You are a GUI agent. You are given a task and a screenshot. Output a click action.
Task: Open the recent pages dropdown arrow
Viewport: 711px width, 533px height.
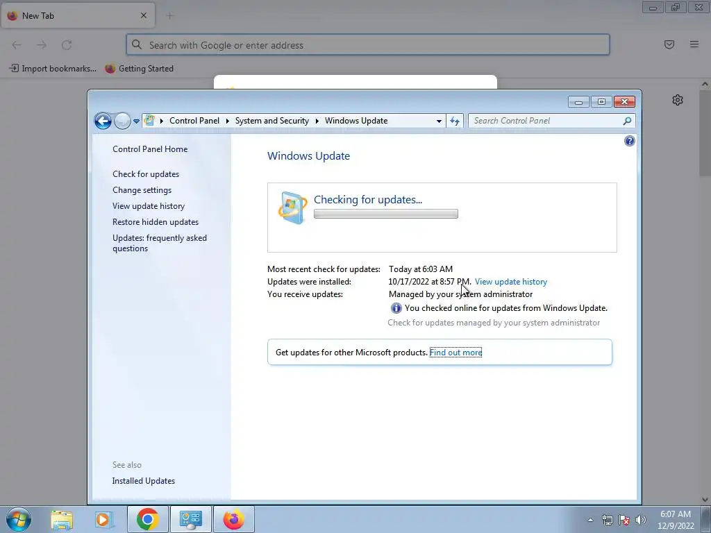[136, 121]
